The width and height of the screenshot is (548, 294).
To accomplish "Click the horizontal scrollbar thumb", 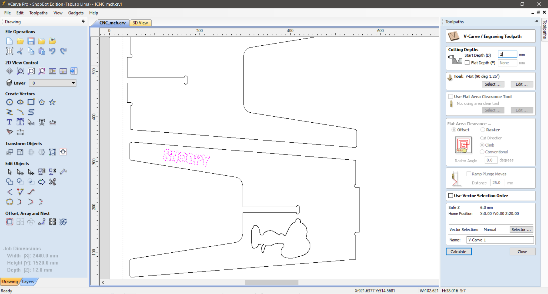I will point(272,282).
